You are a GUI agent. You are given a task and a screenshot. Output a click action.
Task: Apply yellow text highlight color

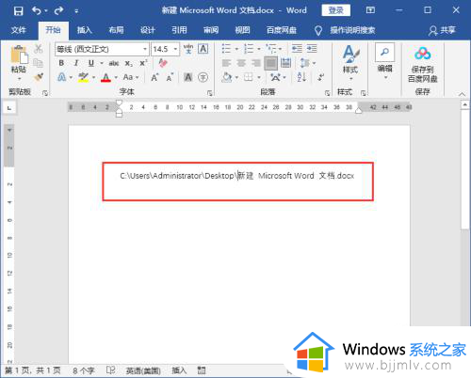coord(83,77)
